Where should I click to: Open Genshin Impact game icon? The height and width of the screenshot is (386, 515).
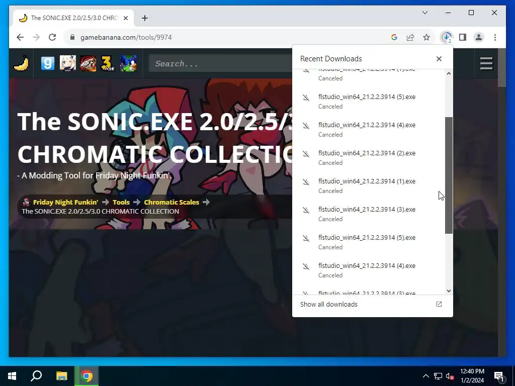point(68,63)
